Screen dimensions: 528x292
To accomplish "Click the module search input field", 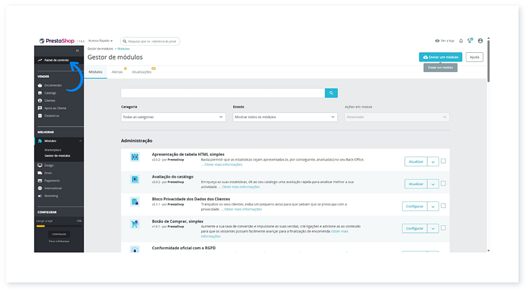I will click(222, 93).
